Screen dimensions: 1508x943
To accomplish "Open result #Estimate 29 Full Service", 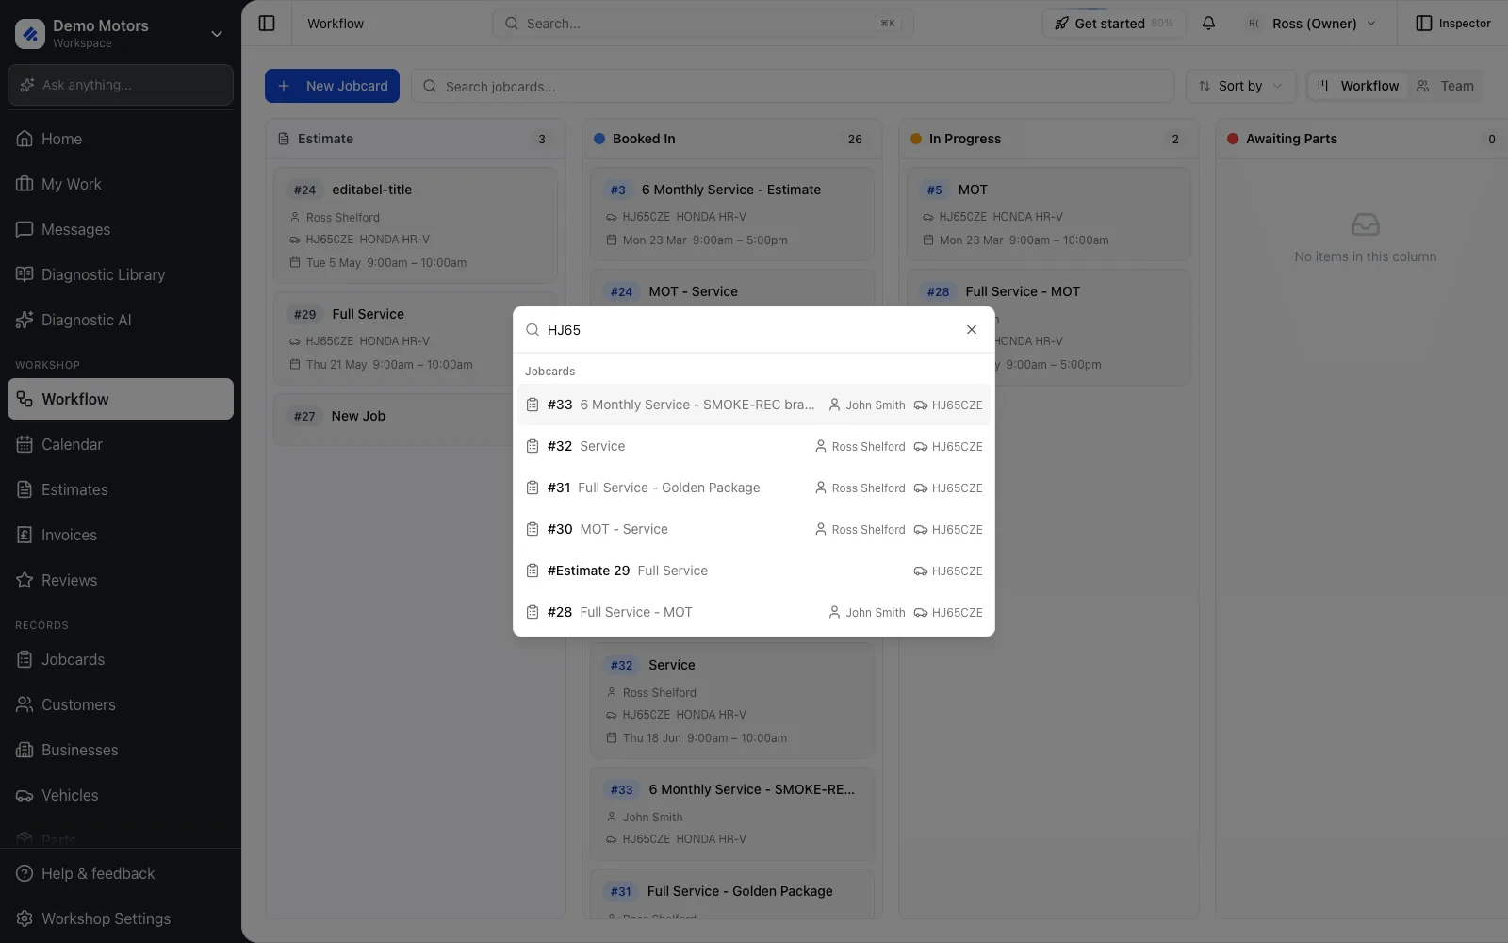I will [754, 571].
